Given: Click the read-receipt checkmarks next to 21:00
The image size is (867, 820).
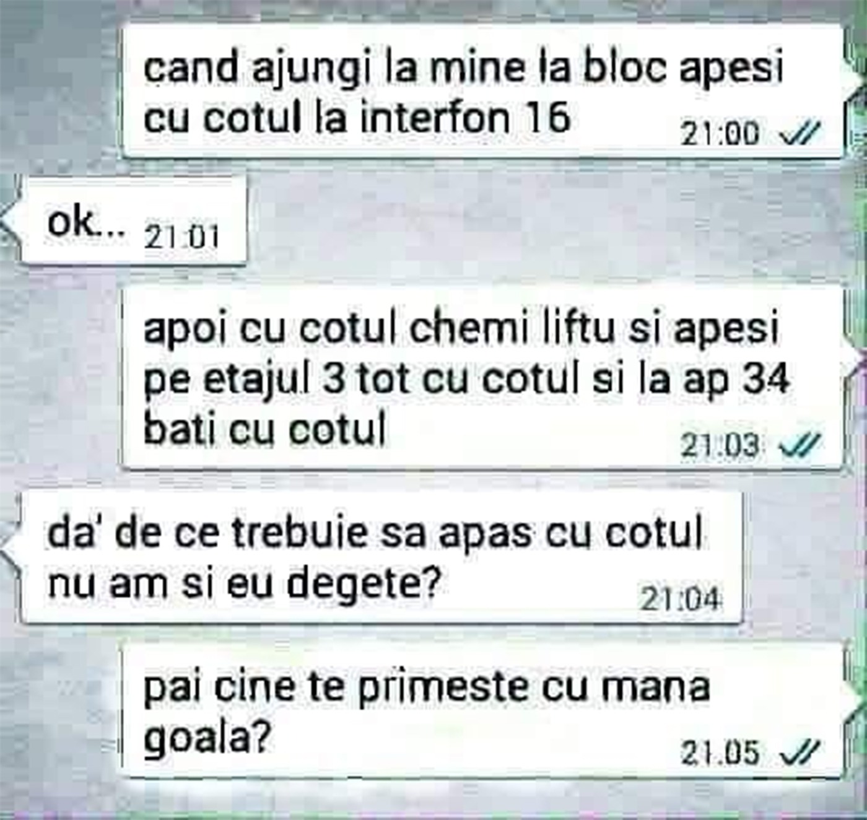Looking at the screenshot, I should (801, 133).
